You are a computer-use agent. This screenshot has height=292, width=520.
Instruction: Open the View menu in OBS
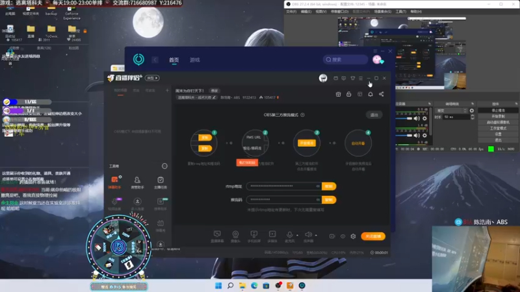(320, 12)
